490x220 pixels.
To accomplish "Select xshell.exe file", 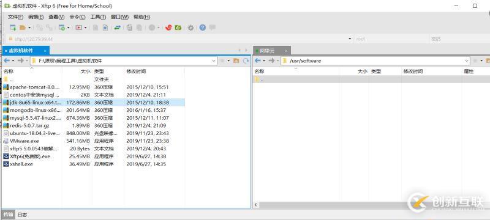I will coord(94,164).
